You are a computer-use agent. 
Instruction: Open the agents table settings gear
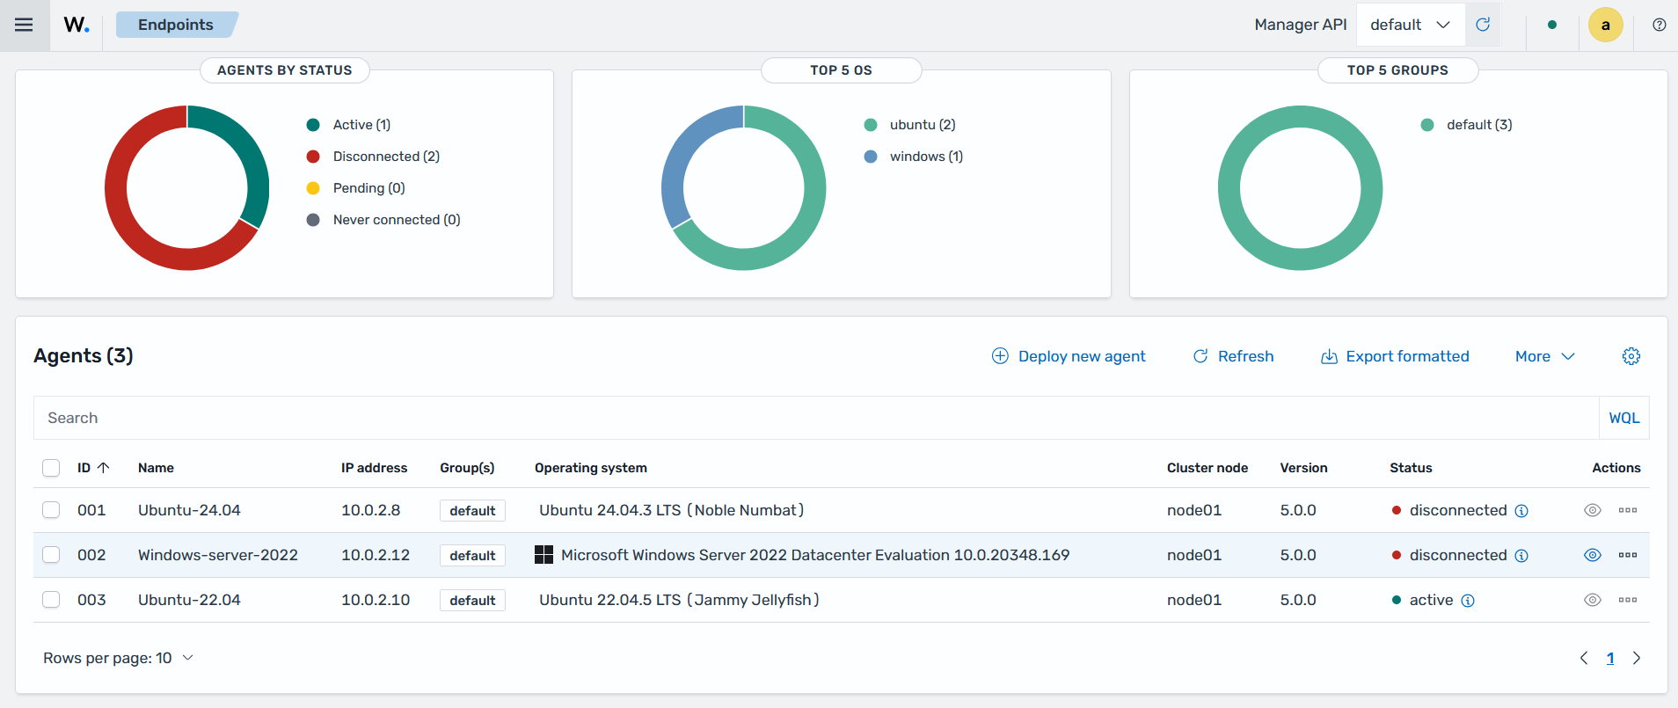[1631, 356]
